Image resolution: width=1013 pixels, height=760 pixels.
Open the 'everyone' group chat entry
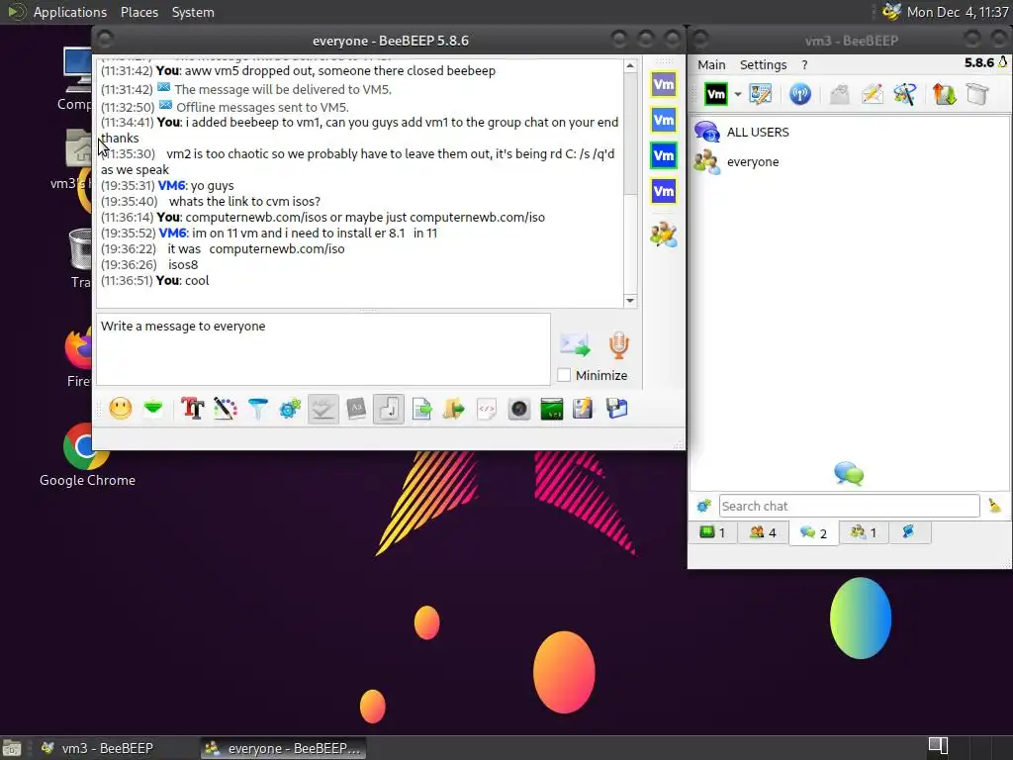tap(850, 161)
